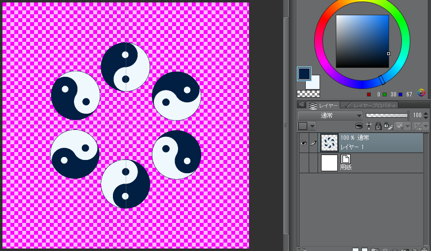
Task: Click the white 用紙 layer thumbnail
Action: pyautogui.click(x=329, y=163)
